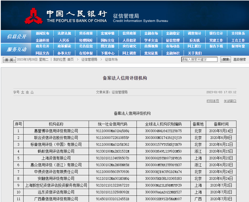
Task: Go to 党建工作 page
Action: (216, 40)
